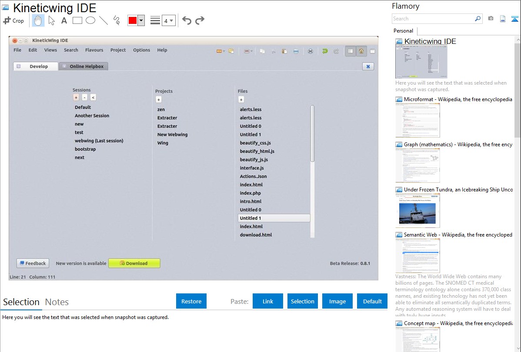Click the document page icon beside the camera

[503, 19]
